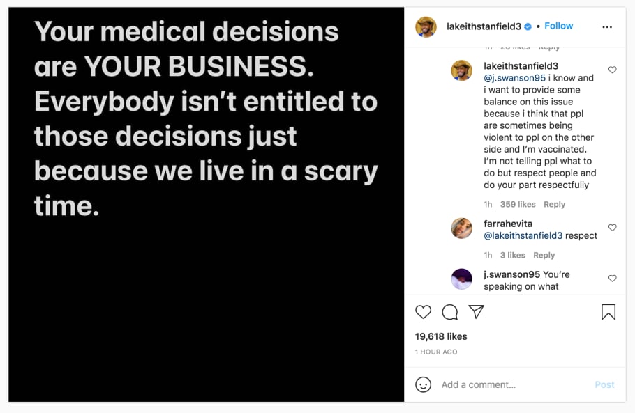Like j.swanson95's comment at the bottom
The height and width of the screenshot is (413, 635).
[x=613, y=279]
